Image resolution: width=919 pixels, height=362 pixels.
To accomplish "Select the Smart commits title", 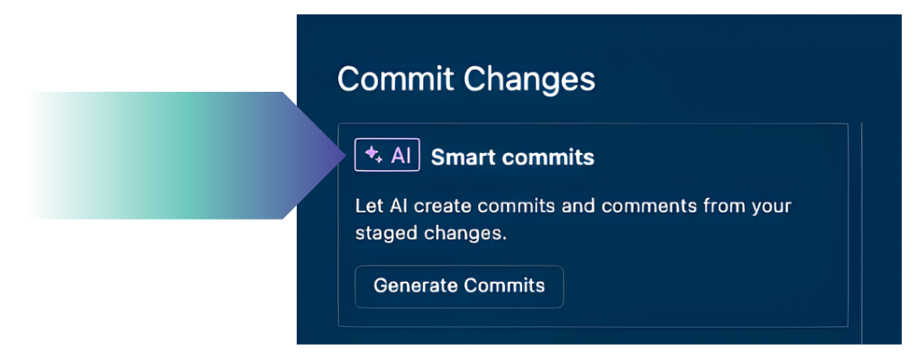I will (512, 158).
